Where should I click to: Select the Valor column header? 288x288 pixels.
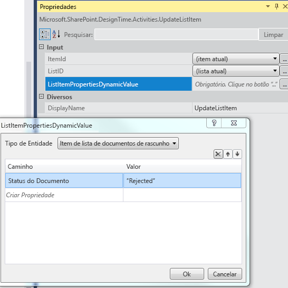click(183, 166)
